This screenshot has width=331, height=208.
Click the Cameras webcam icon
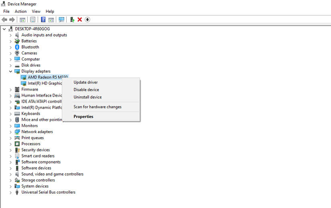(x=17, y=53)
